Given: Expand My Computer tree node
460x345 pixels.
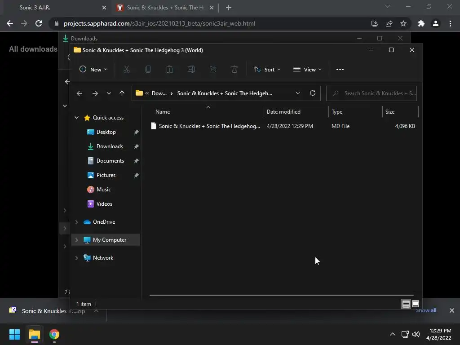Looking at the screenshot, I should [x=76, y=240].
